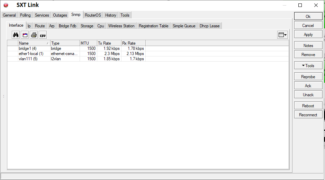325x180 pixels.
Task: Sort by the Rx Rate column header
Action: [x=134, y=43]
